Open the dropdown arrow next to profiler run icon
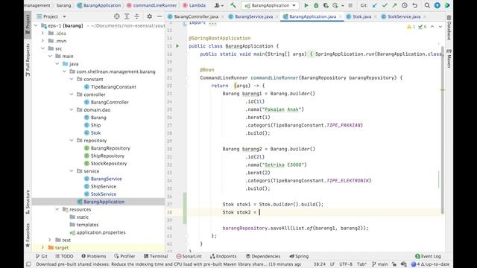The height and width of the screenshot is (268, 477). tap(342, 6)
